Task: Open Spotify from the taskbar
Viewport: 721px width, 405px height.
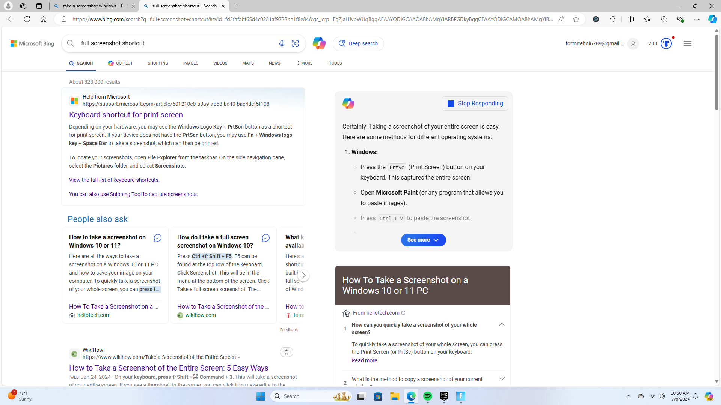Action: pyautogui.click(x=428, y=396)
